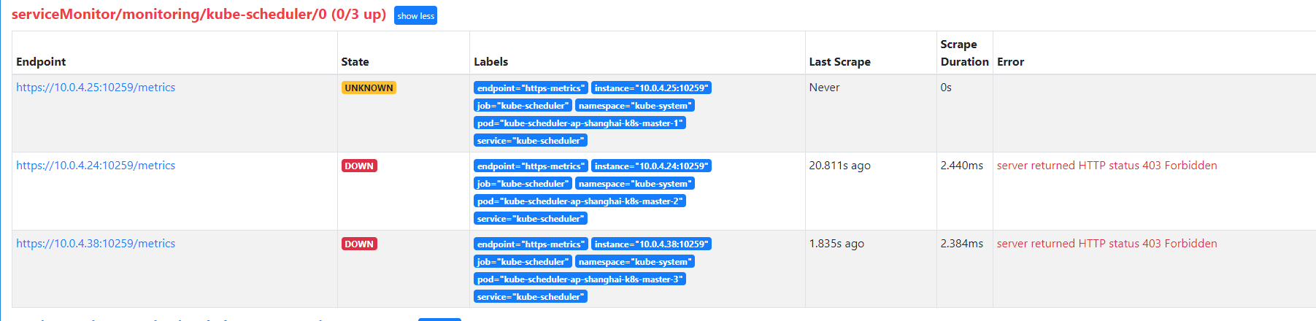
Task: Click label instance="10.0.4.24:10259"
Action: pos(651,166)
